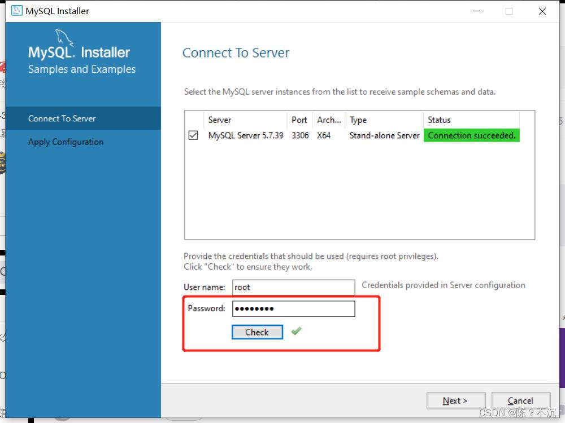Click the Server column header
This screenshot has height=423, width=565.
pyautogui.click(x=220, y=120)
